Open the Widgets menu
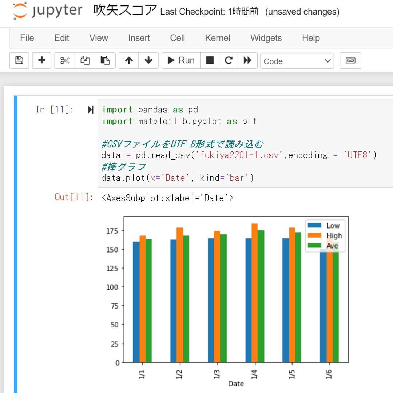 click(x=266, y=38)
